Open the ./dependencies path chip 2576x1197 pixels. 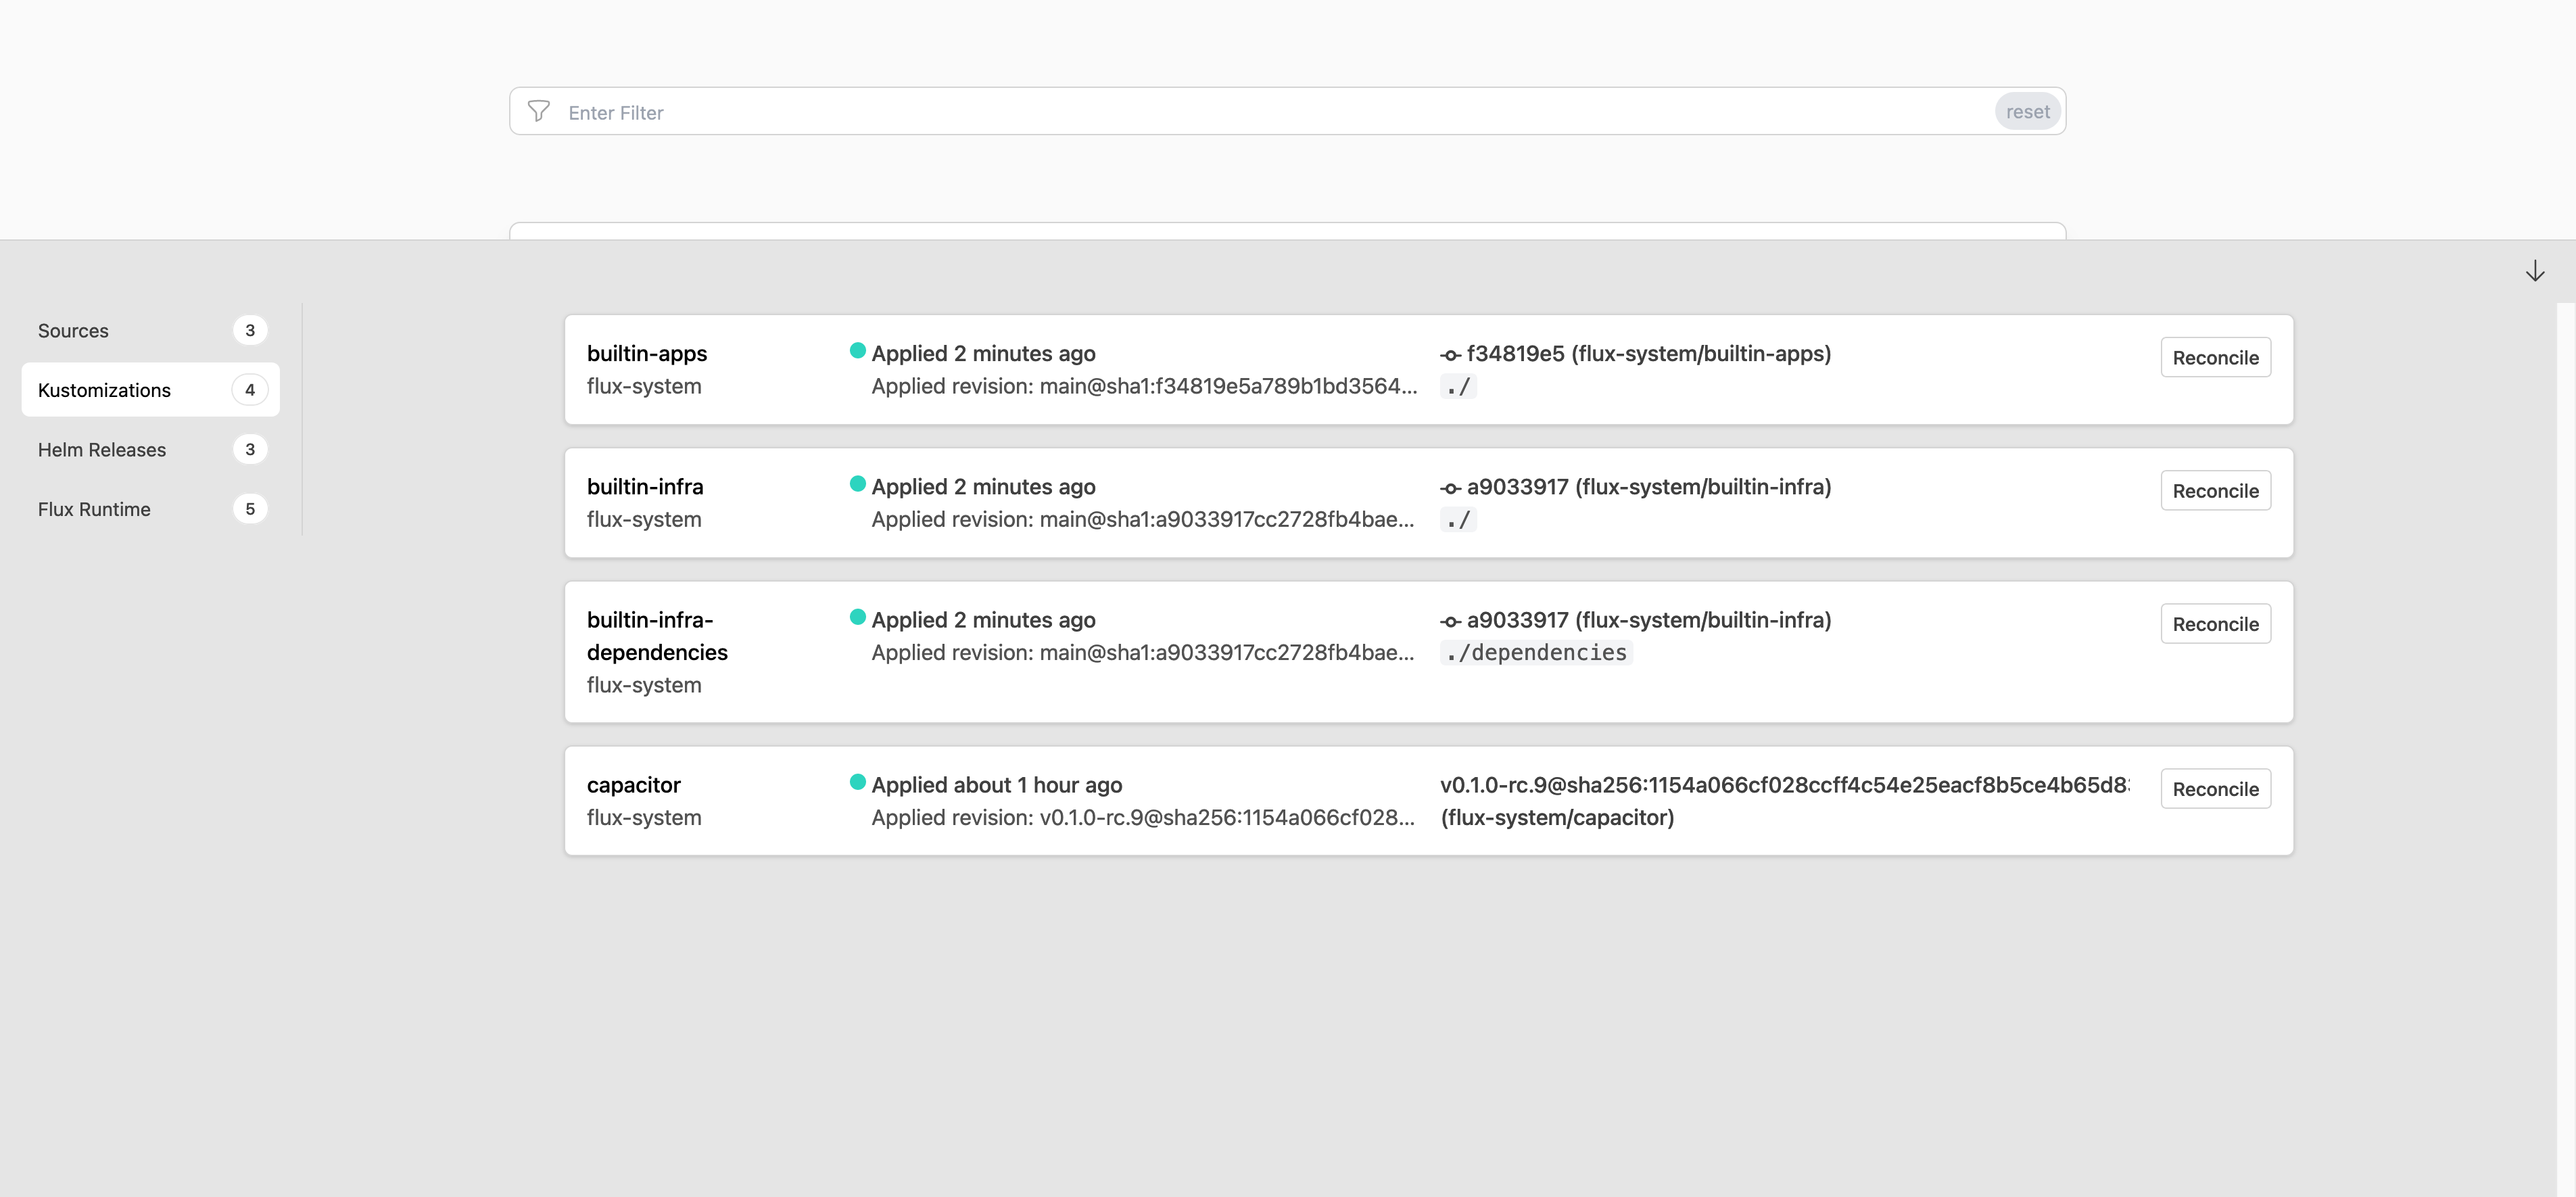1536,652
